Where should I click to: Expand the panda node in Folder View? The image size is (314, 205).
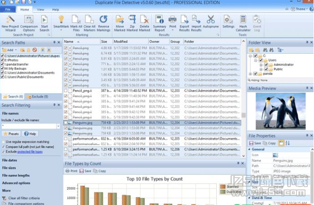(x=250, y=74)
